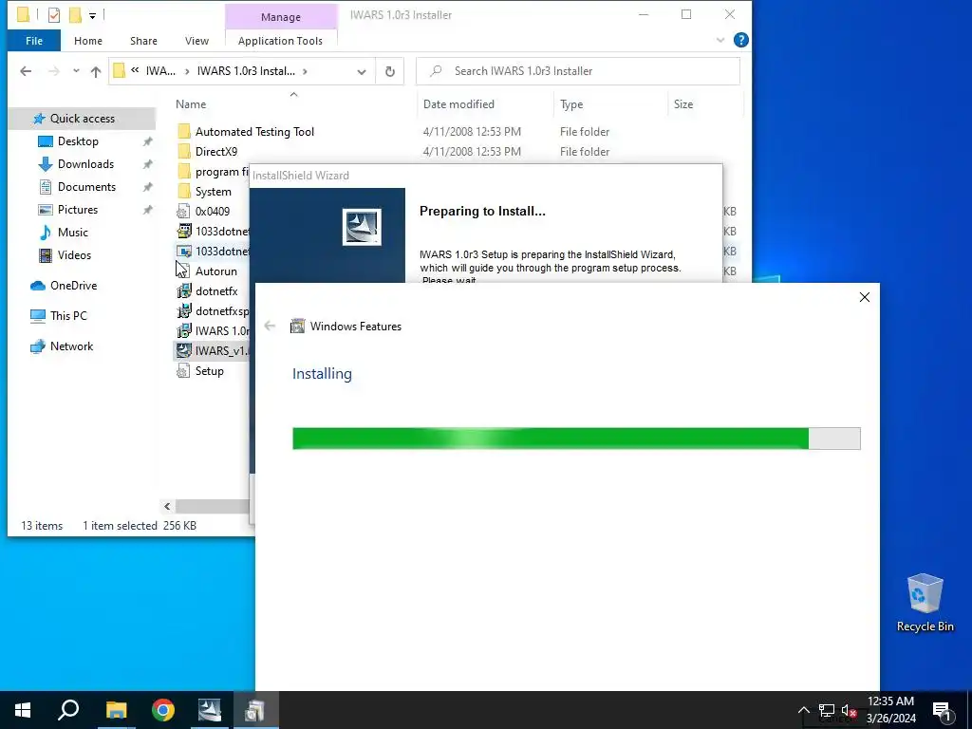Viewport: 972px width, 729px height.
Task: Click the dotnetfxsp file icon
Action: 183,311
